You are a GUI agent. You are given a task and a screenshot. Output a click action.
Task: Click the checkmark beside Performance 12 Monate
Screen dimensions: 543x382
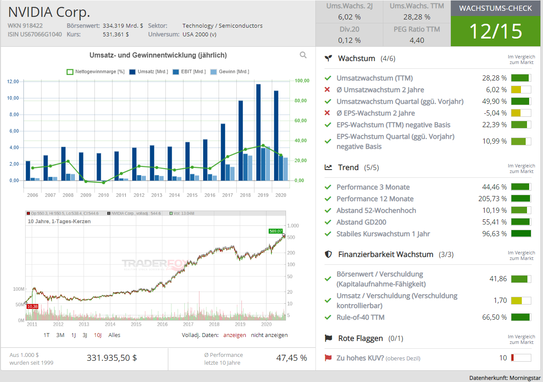[328, 199]
